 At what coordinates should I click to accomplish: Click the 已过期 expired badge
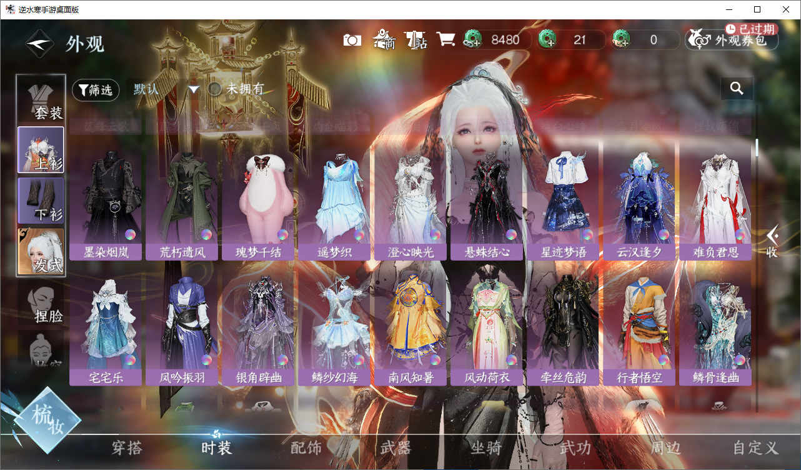751,29
